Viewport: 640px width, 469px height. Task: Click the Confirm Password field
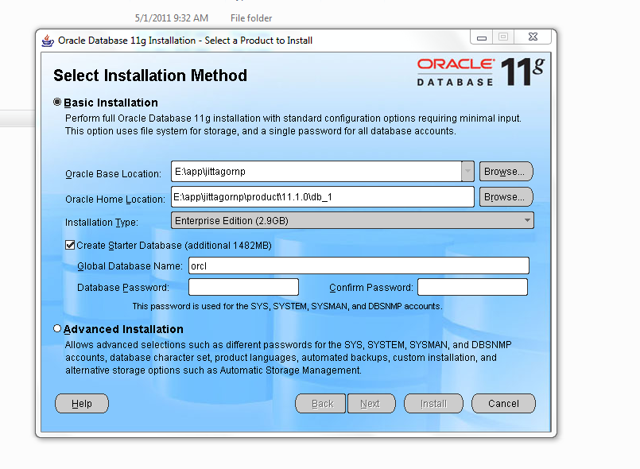click(x=472, y=286)
